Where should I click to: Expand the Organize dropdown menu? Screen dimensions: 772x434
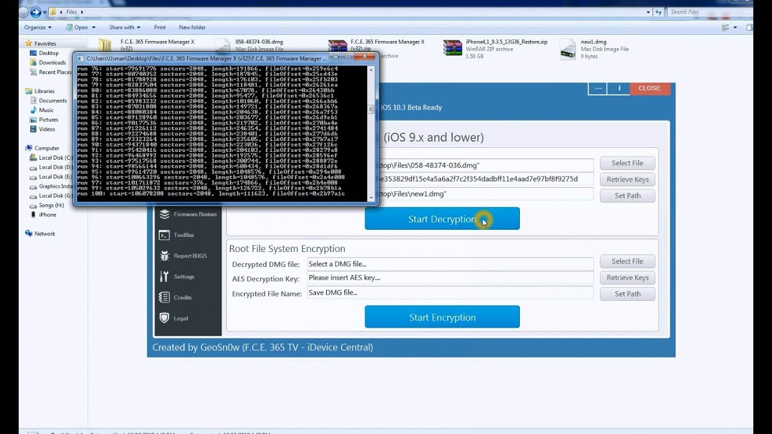[37, 27]
